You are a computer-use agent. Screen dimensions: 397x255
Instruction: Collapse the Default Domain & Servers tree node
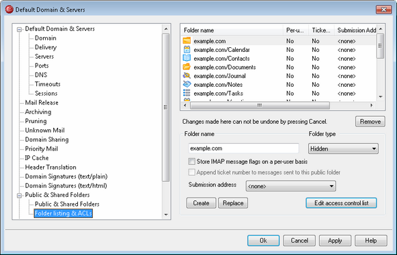[19, 29]
